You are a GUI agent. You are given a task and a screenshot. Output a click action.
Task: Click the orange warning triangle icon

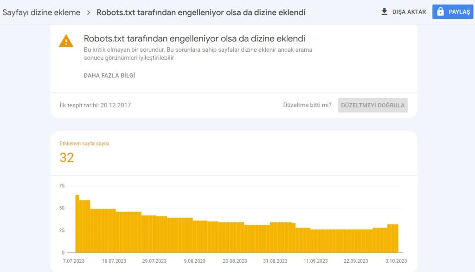[66, 41]
